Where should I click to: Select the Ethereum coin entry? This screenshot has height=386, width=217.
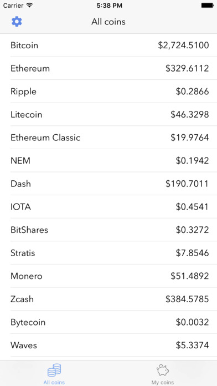click(108, 68)
